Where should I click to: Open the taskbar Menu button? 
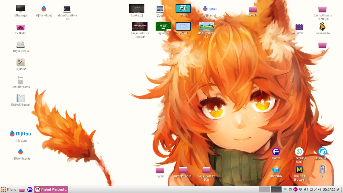coord(9,190)
